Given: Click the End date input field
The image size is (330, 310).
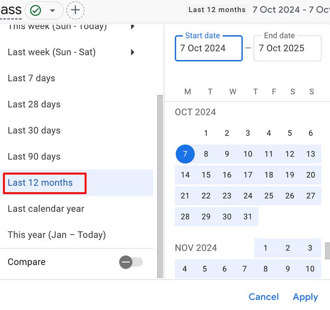Looking at the screenshot, I should 287,48.
